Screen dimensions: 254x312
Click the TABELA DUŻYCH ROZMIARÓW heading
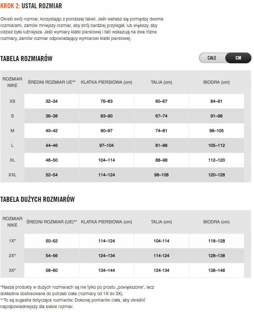click(38, 199)
